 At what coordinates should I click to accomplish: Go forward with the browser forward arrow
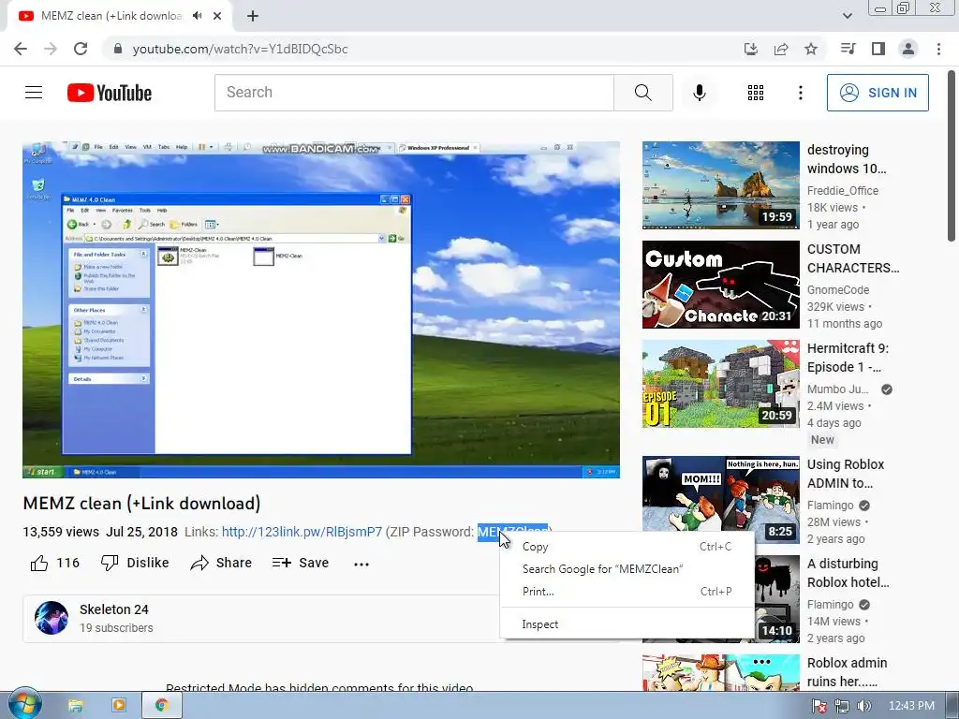coord(51,49)
